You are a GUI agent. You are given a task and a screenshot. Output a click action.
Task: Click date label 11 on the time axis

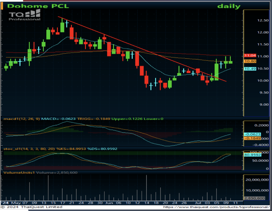(235, 203)
